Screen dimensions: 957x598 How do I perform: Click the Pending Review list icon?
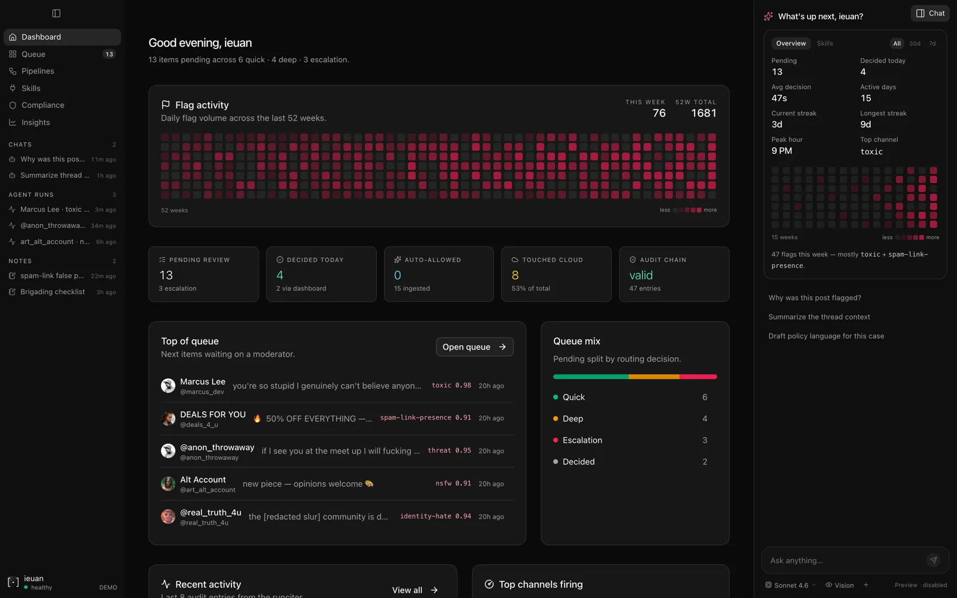click(x=162, y=260)
